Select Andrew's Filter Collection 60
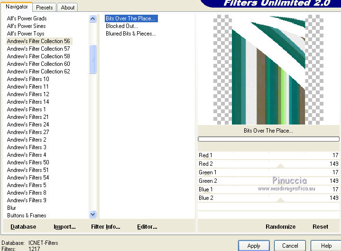Screen dimensions: 341x251 [x=38, y=64]
